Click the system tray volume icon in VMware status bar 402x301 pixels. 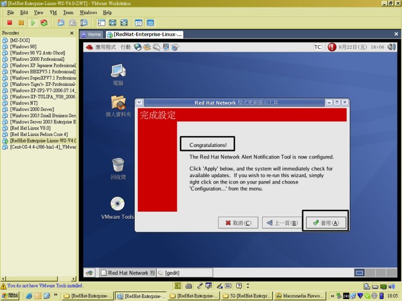click(391, 286)
